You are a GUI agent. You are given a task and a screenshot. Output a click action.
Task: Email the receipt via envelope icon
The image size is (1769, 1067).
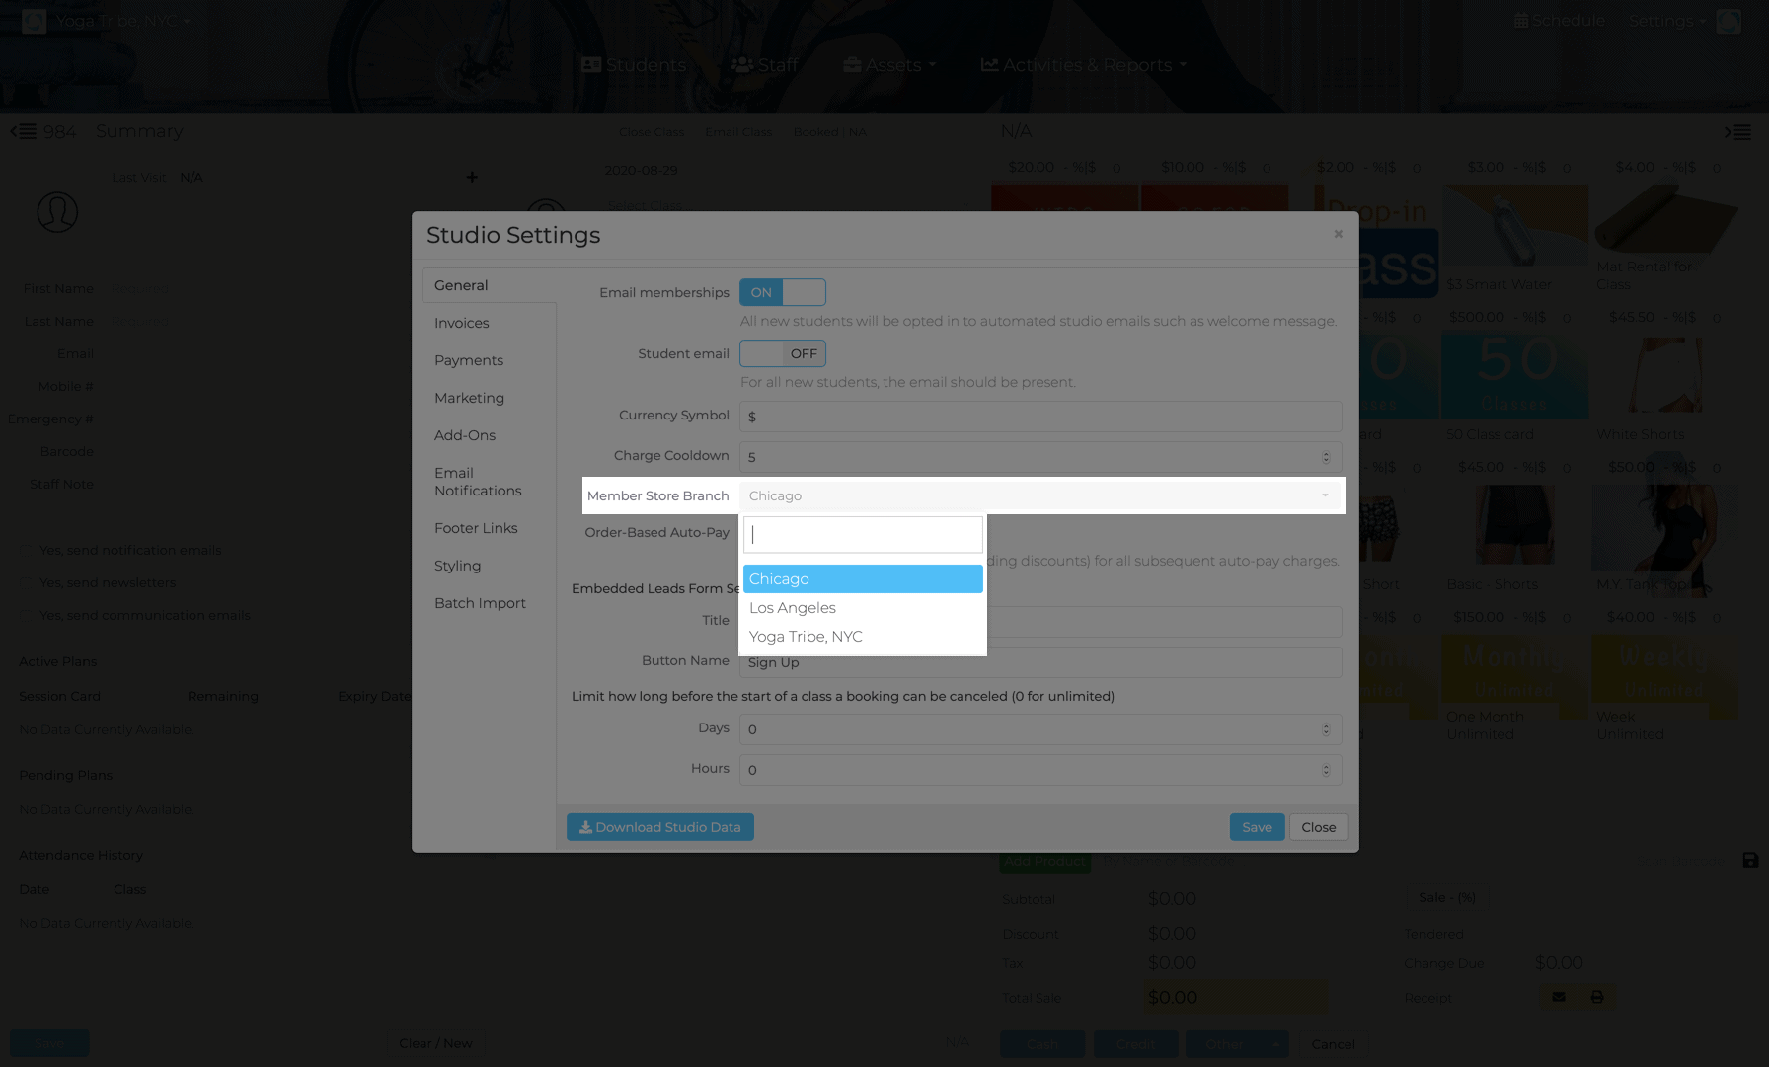1558,997
